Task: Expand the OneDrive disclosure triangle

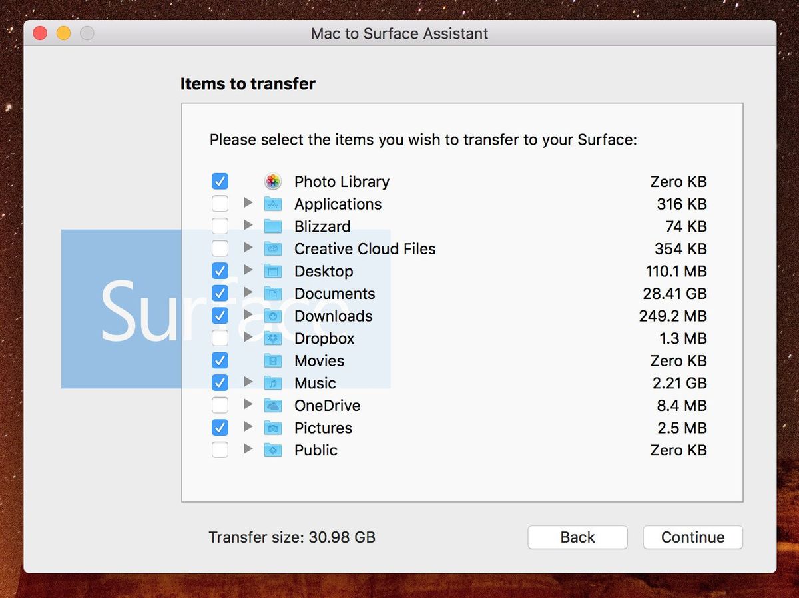Action: coord(248,404)
